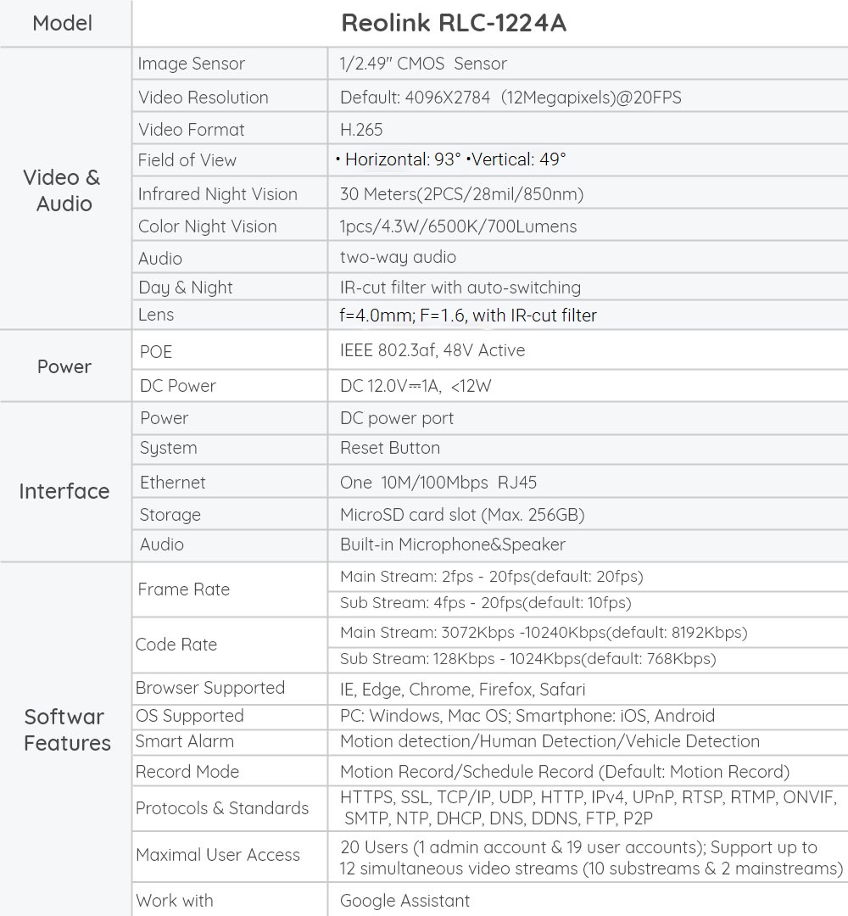This screenshot has height=916, width=848.
Task: Click the Interface section label
Action: (x=64, y=491)
